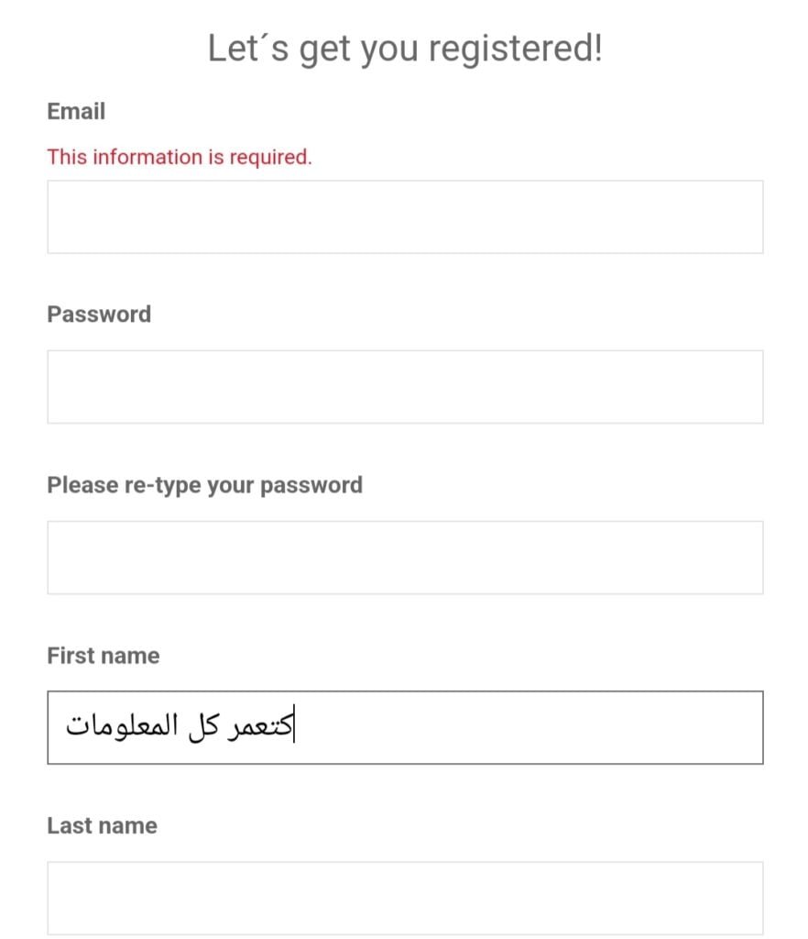Activate the Last name input box
The width and height of the screenshot is (808, 939).
click(405, 898)
